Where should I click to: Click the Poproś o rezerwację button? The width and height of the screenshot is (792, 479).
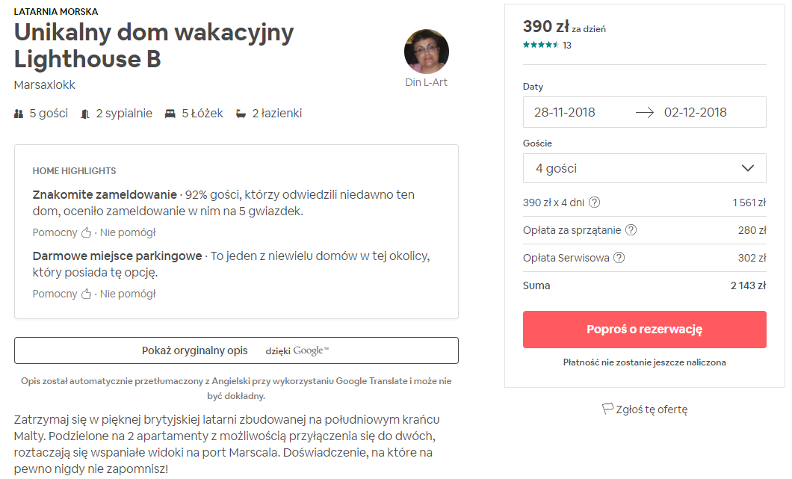click(x=645, y=330)
